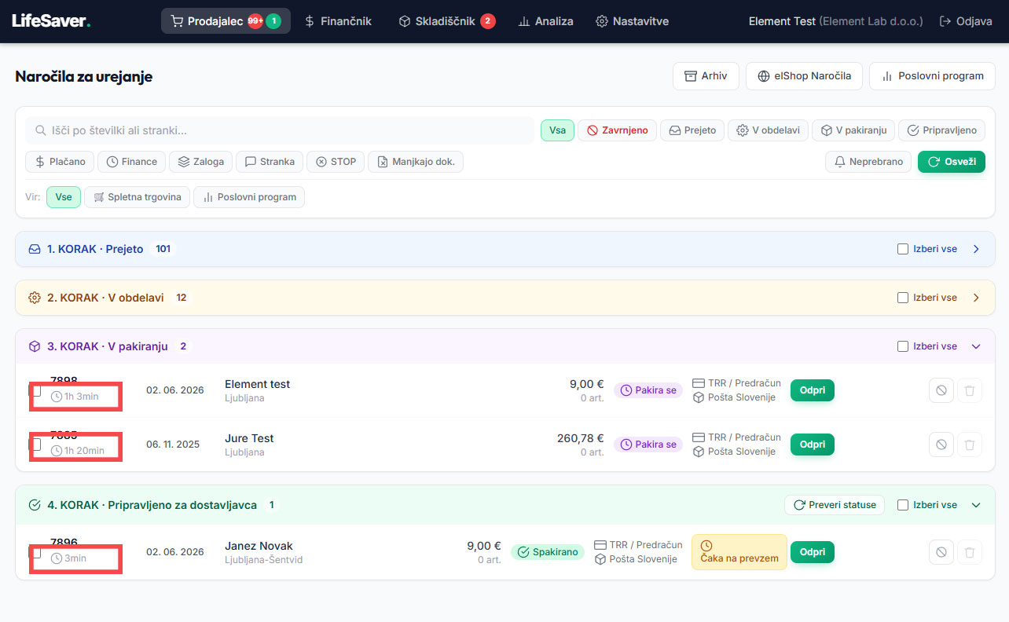
Task: Click the Neprebrano bell filter
Action: [868, 162]
